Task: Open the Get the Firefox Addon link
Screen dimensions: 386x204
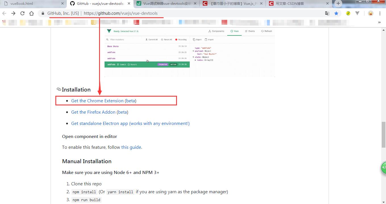Action: point(93,112)
